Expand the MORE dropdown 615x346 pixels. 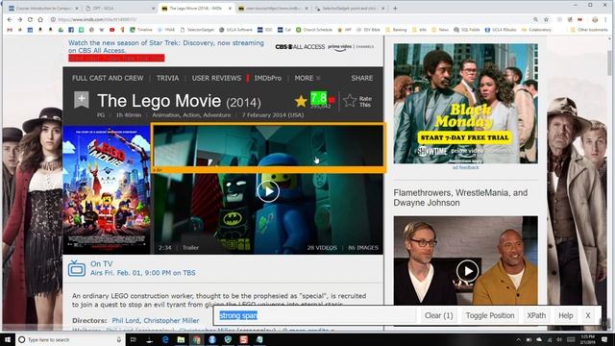[x=307, y=78]
